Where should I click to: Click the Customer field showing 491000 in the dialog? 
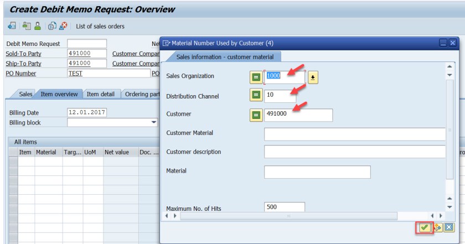pyautogui.click(x=298, y=115)
